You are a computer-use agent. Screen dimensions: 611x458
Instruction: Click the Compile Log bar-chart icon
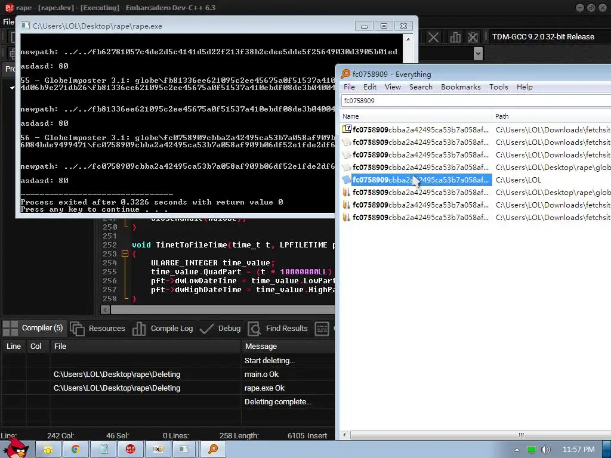pyautogui.click(x=138, y=329)
